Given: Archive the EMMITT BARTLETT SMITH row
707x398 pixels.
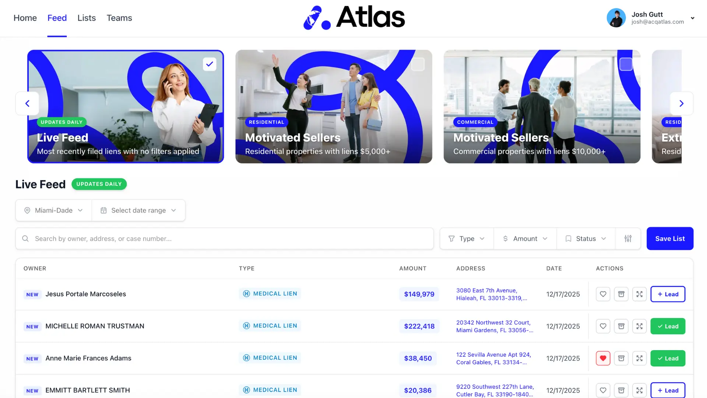Looking at the screenshot, I should [x=621, y=390].
